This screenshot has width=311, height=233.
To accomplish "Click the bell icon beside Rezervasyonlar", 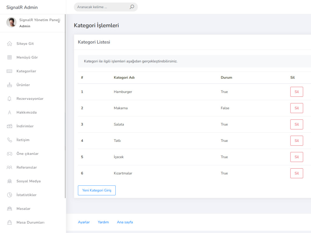I will coord(10,99).
